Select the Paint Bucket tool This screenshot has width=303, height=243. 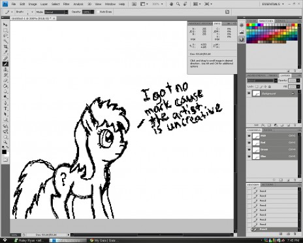pos(5,86)
